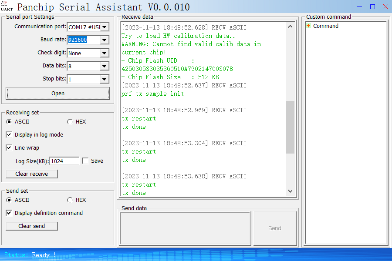This screenshot has height=261, width=392.
Task: Click the 'prf tx sample init' log line
Action: tap(153, 94)
